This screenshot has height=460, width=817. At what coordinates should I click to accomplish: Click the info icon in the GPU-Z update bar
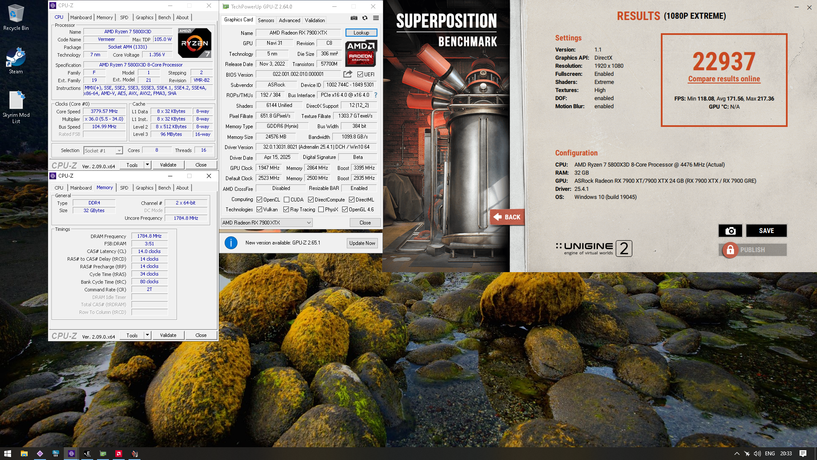coord(231,243)
